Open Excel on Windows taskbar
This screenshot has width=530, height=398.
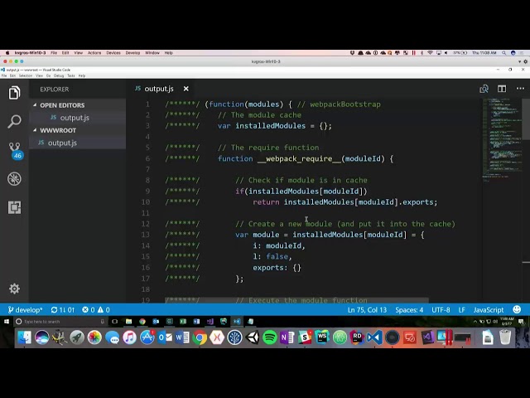coord(183,322)
